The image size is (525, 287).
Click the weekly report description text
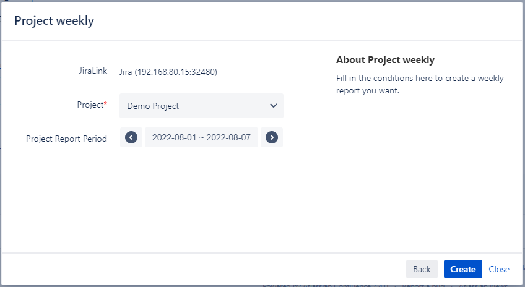tap(419, 85)
